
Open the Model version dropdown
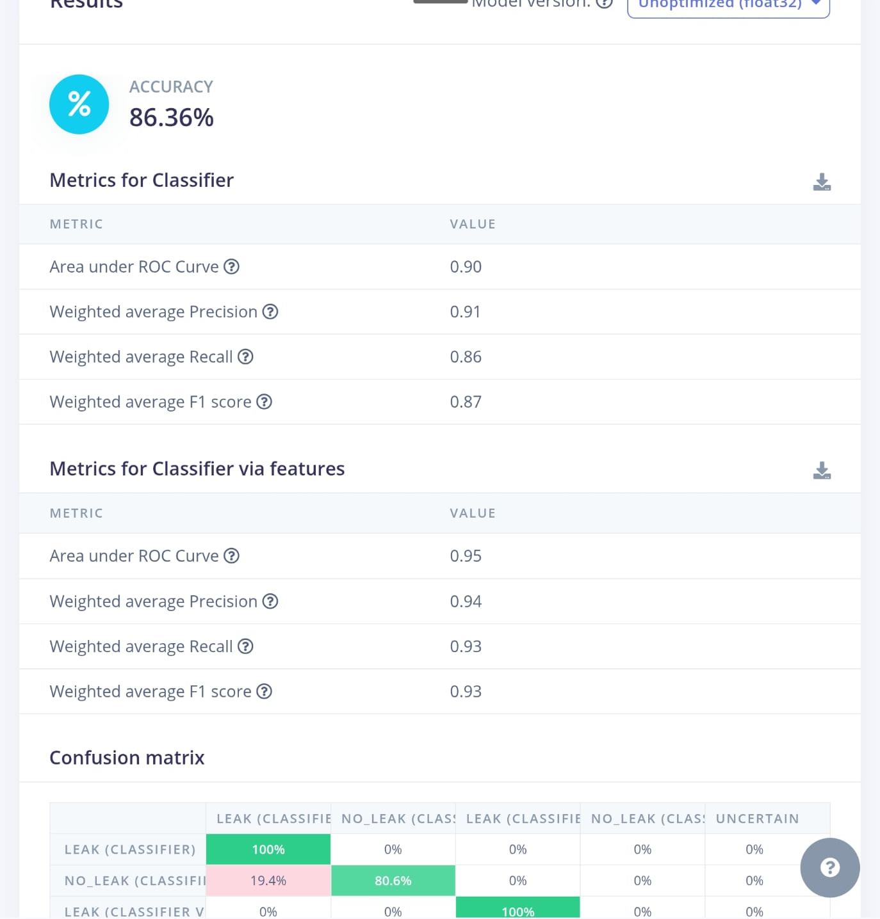[x=728, y=5]
